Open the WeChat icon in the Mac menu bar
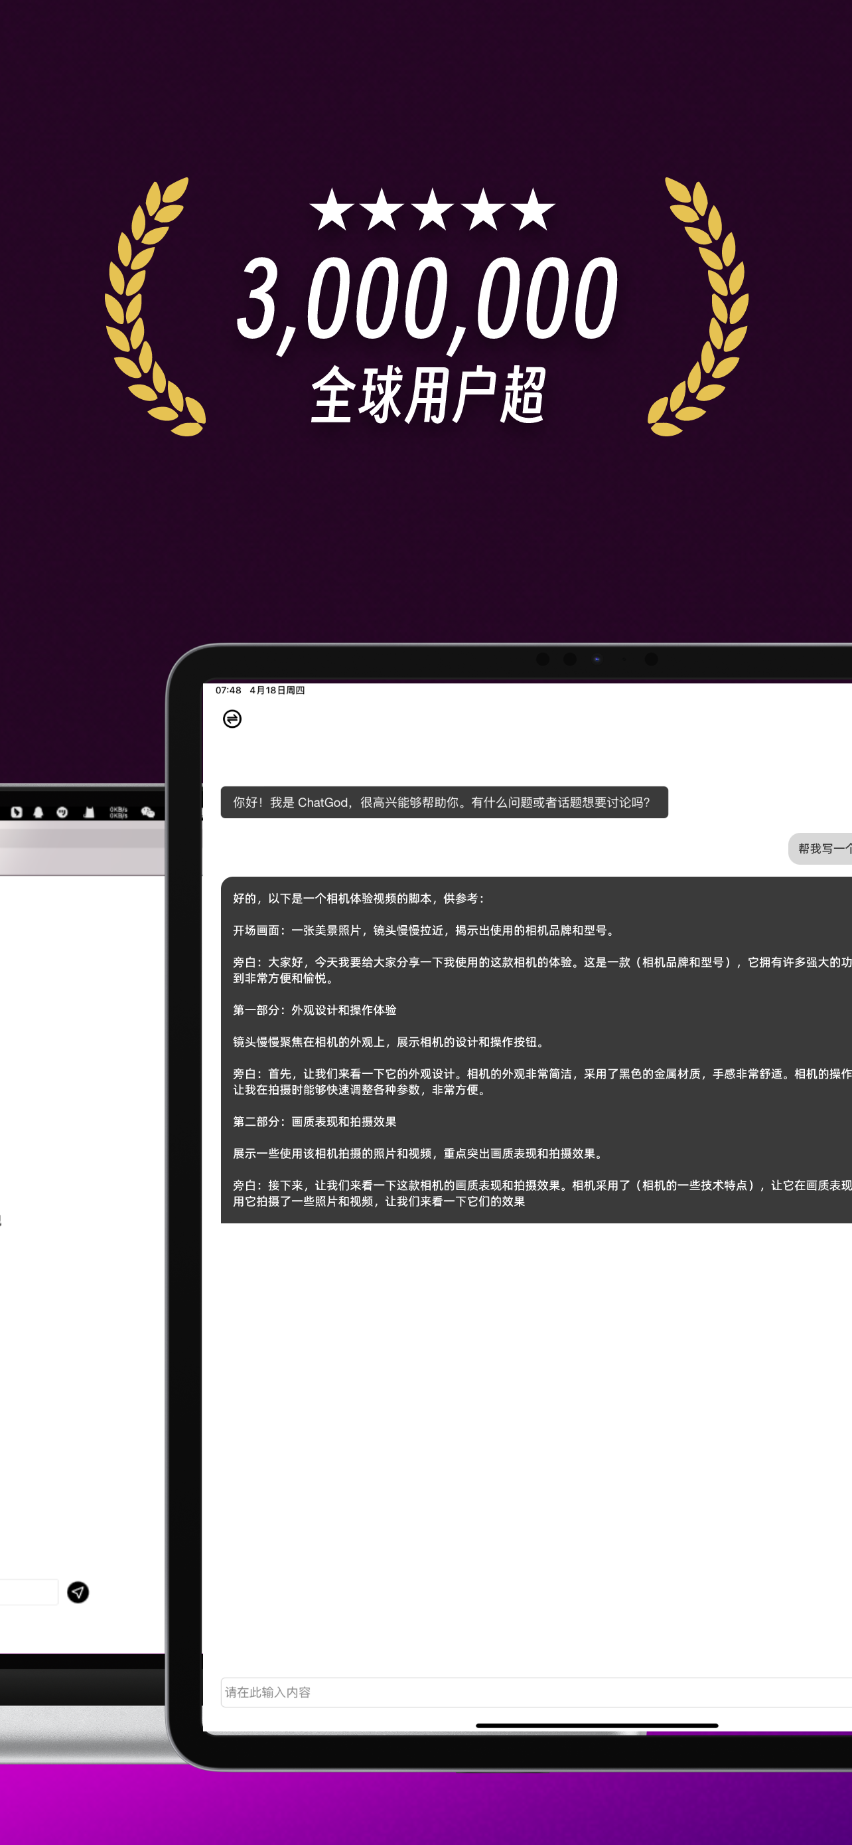 (x=148, y=812)
